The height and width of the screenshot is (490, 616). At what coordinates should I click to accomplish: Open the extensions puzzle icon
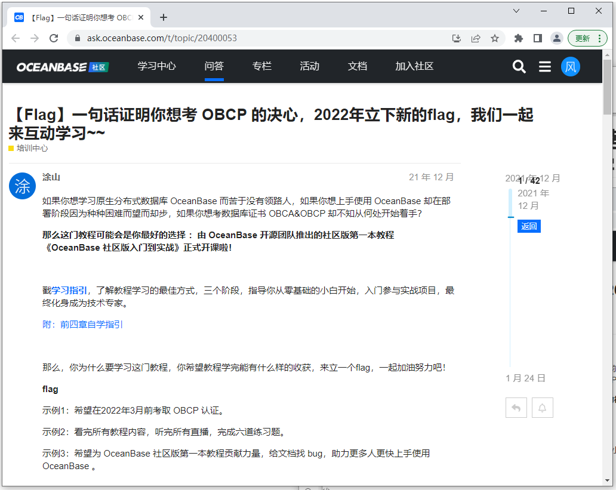coord(519,38)
